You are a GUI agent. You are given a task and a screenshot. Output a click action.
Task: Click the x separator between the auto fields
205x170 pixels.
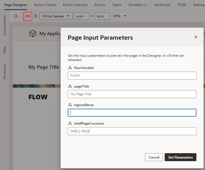[x=92, y=16]
